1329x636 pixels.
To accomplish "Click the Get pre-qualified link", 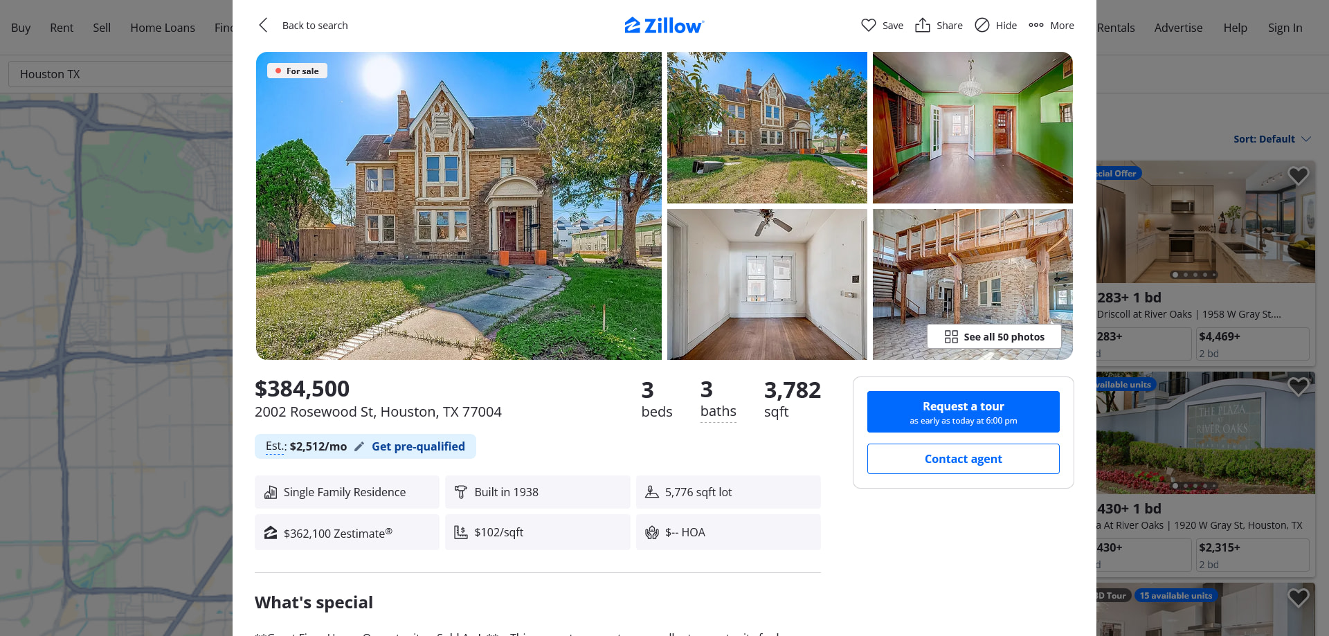I will pos(418,447).
